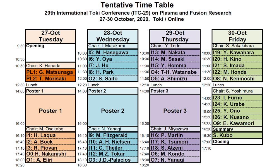Select O9: E. Kawamori talk
Viewport: 279px width, 168px height.
point(237,123)
